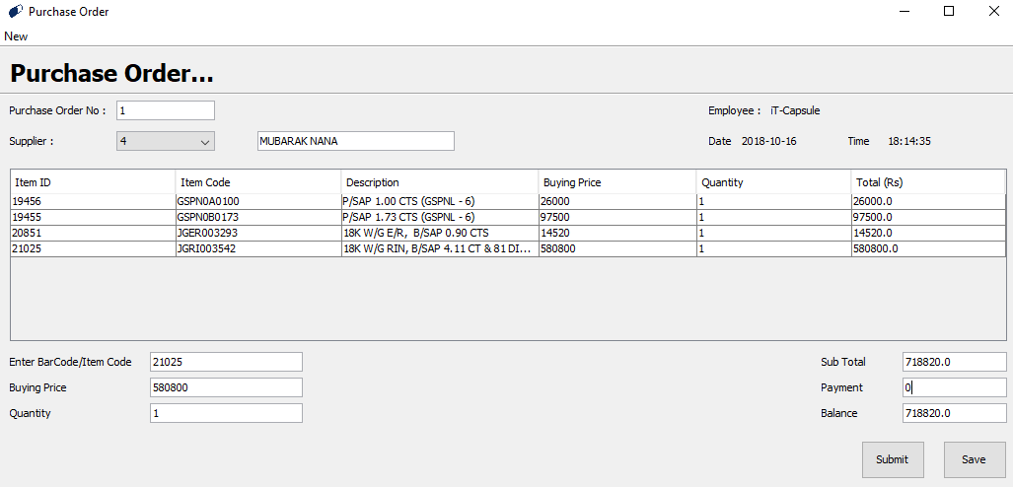
Task: Click the Item ID column header
Action: (x=93, y=182)
